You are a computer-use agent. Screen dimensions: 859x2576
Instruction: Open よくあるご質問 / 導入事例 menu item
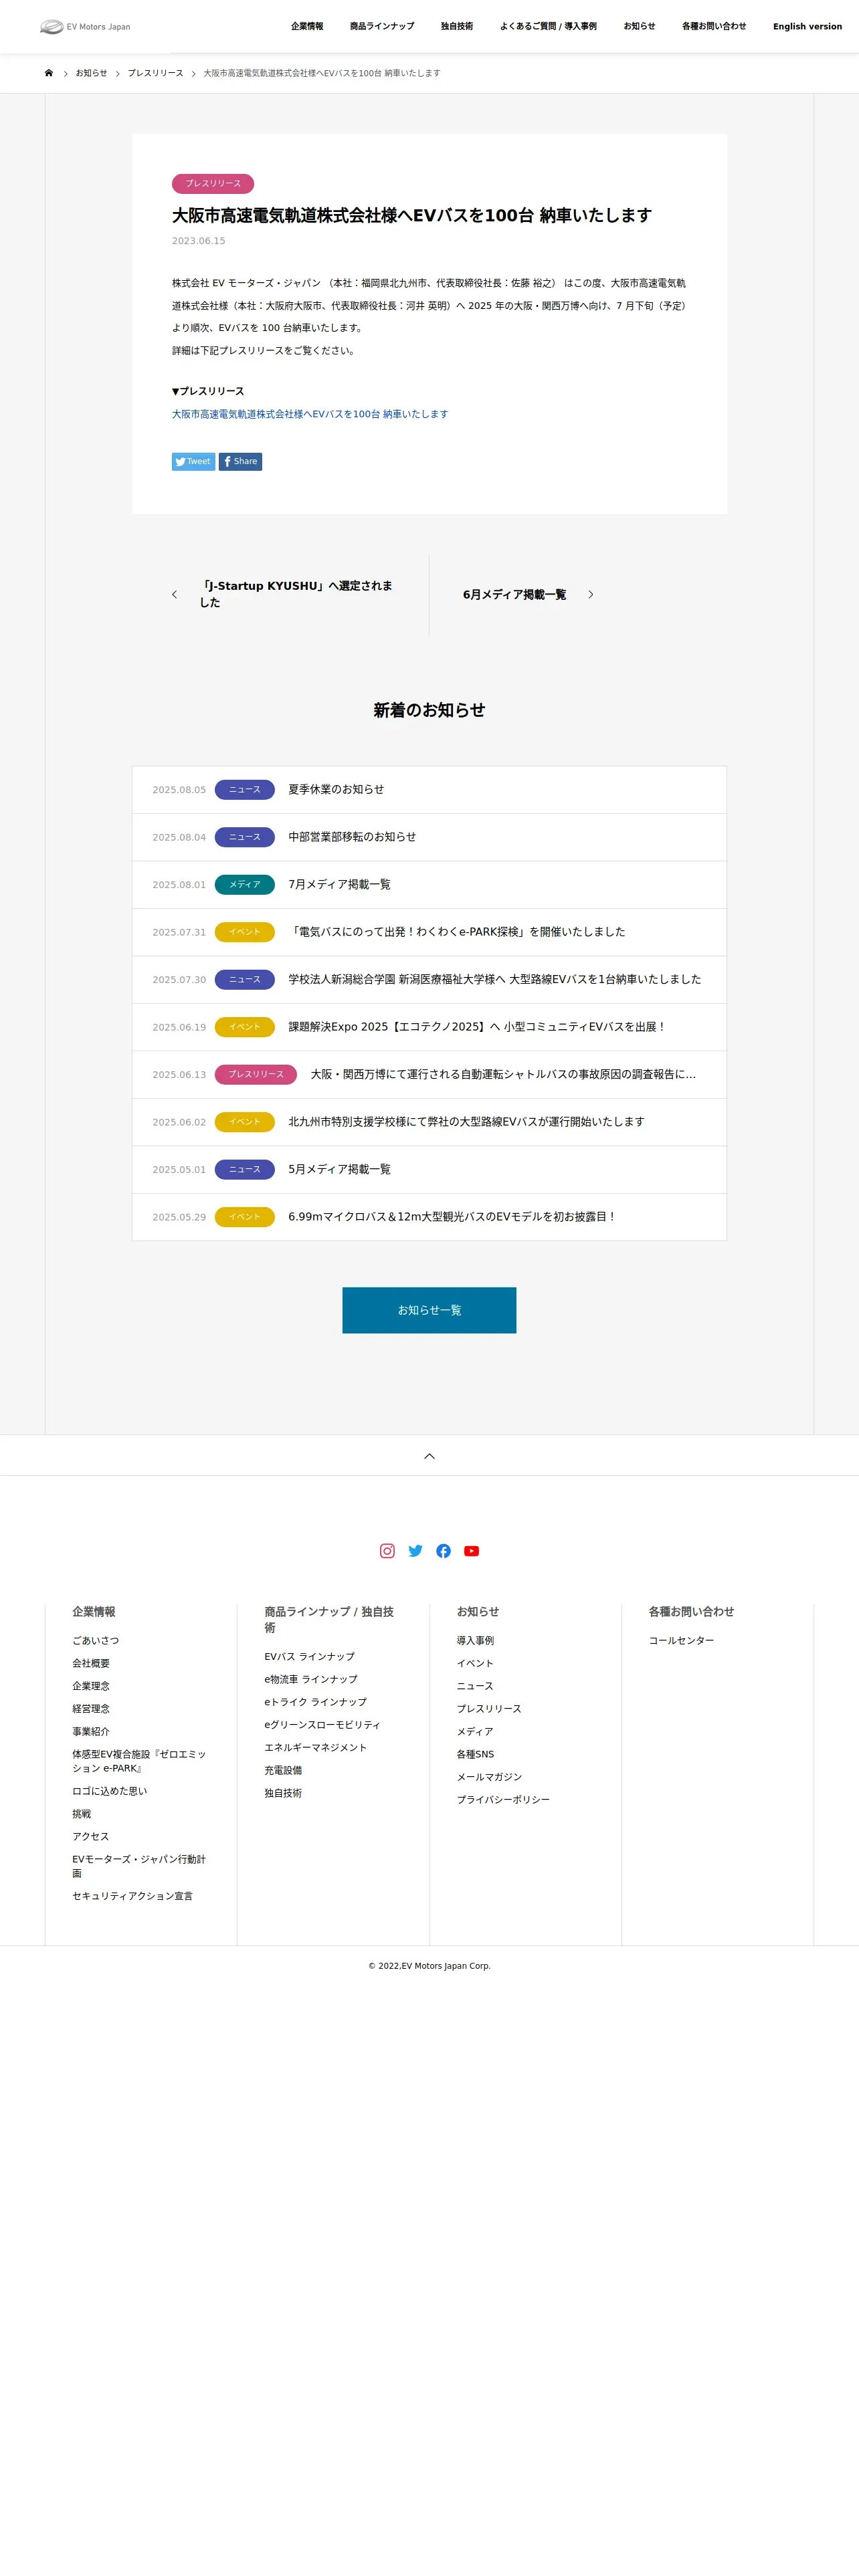pyautogui.click(x=548, y=27)
